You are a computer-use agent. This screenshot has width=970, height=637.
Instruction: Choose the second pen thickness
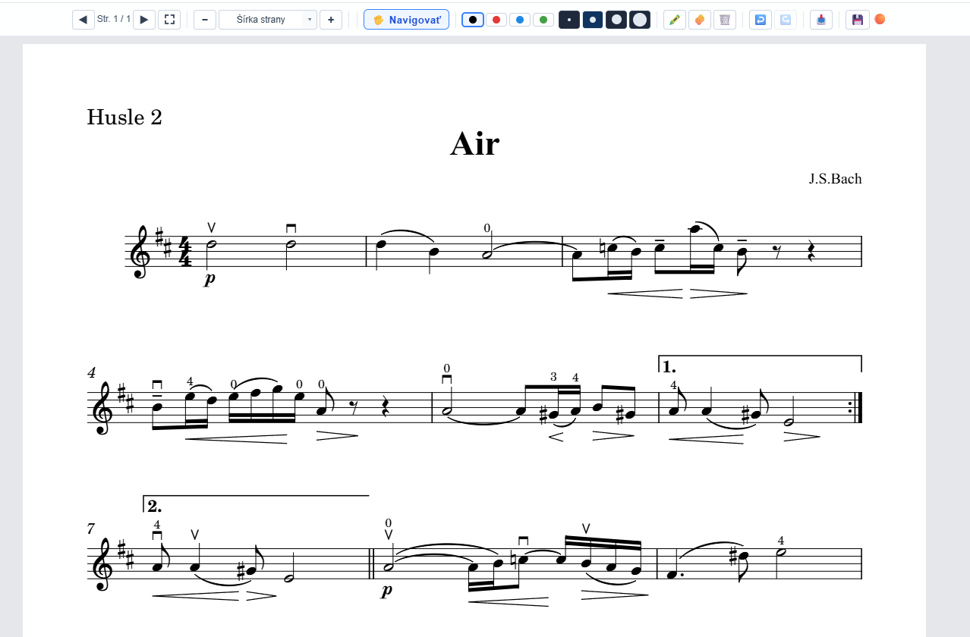tap(593, 20)
